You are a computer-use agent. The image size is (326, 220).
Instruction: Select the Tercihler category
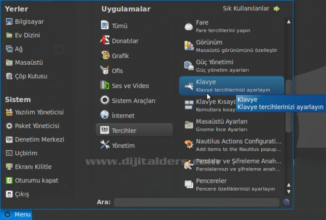(134, 130)
